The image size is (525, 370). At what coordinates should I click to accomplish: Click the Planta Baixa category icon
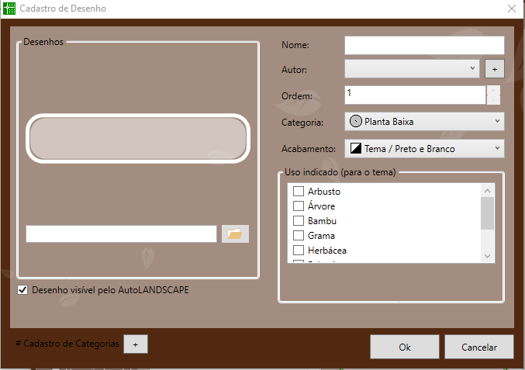(356, 122)
